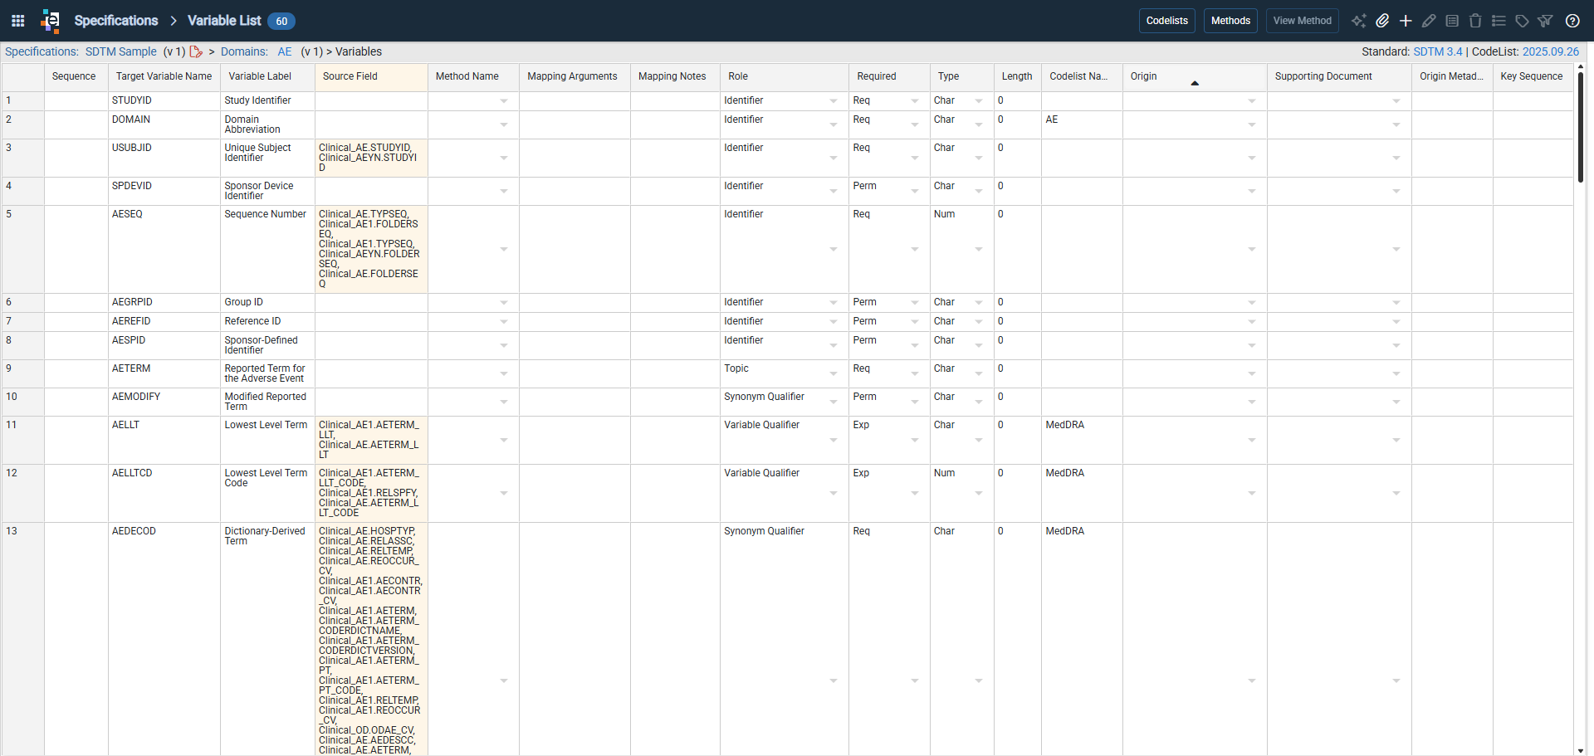The image size is (1594, 756).
Task: Open Role dropdown in DOMAIN row
Action: (834, 124)
